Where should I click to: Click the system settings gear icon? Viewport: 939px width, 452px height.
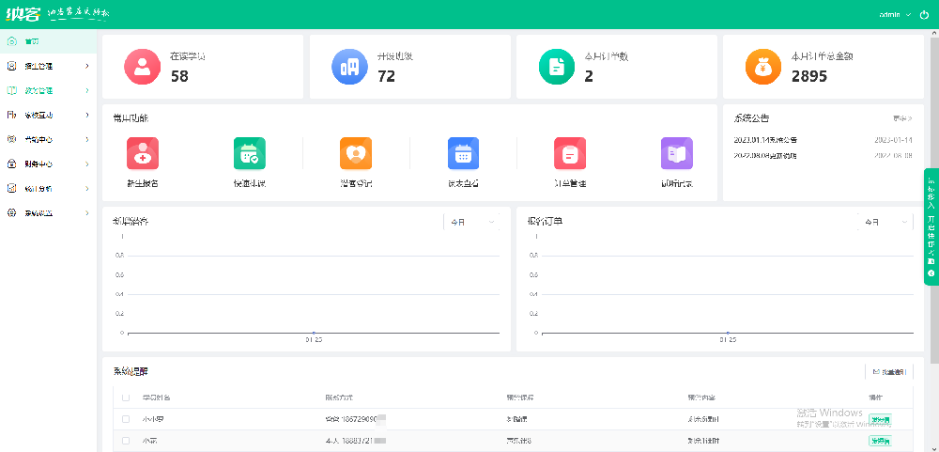pyautogui.click(x=11, y=212)
